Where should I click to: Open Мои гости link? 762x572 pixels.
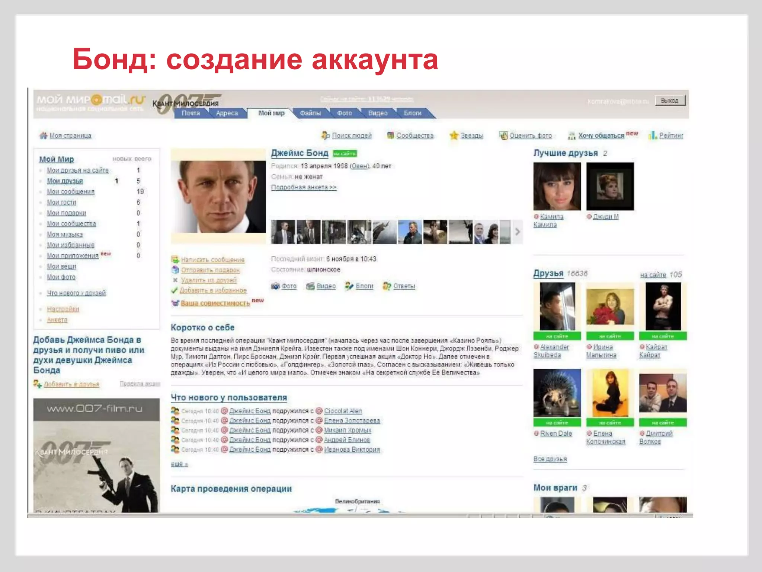point(61,202)
